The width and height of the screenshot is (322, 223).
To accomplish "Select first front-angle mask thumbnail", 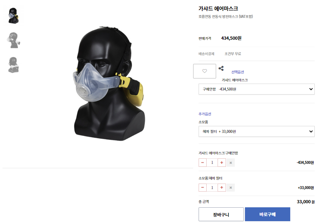I will [14, 16].
